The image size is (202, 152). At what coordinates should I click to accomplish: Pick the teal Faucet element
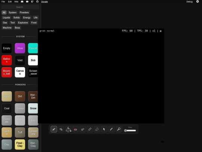[33, 48]
